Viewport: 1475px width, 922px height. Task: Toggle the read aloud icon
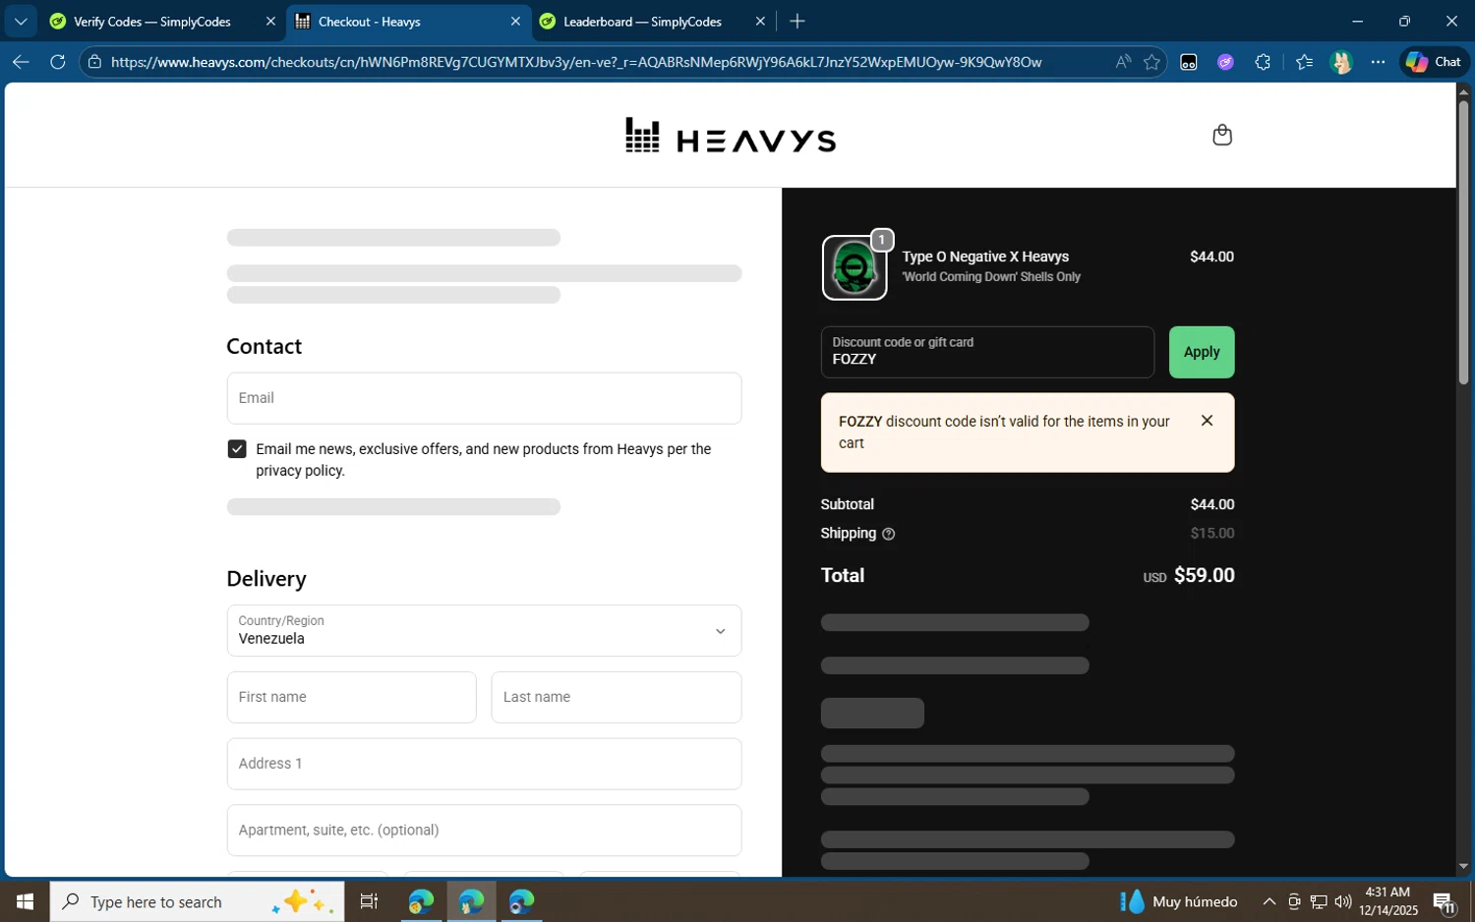click(1123, 62)
